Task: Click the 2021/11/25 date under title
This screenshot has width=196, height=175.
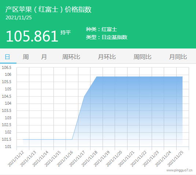Action: click(x=18, y=17)
